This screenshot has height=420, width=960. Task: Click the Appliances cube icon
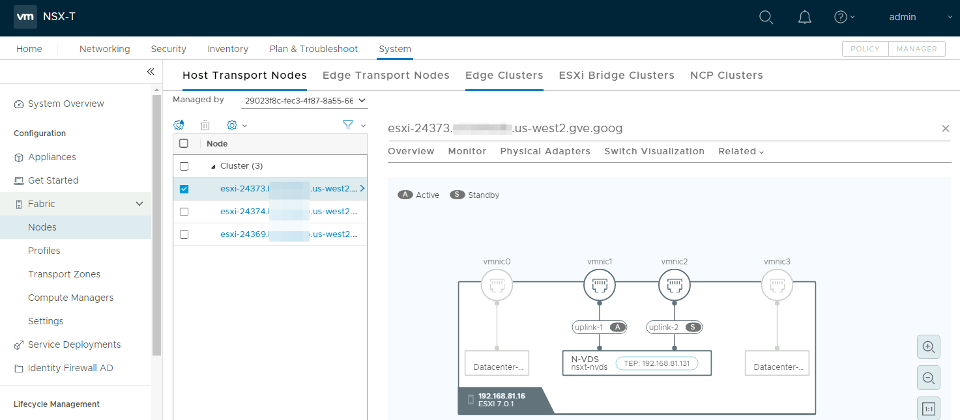click(19, 158)
